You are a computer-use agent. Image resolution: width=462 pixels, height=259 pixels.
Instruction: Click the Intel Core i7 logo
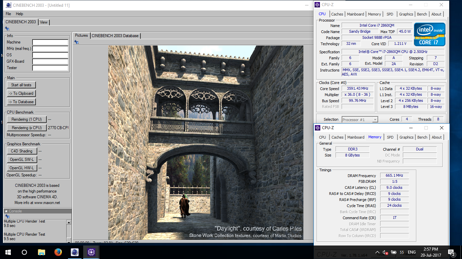(x=430, y=34)
